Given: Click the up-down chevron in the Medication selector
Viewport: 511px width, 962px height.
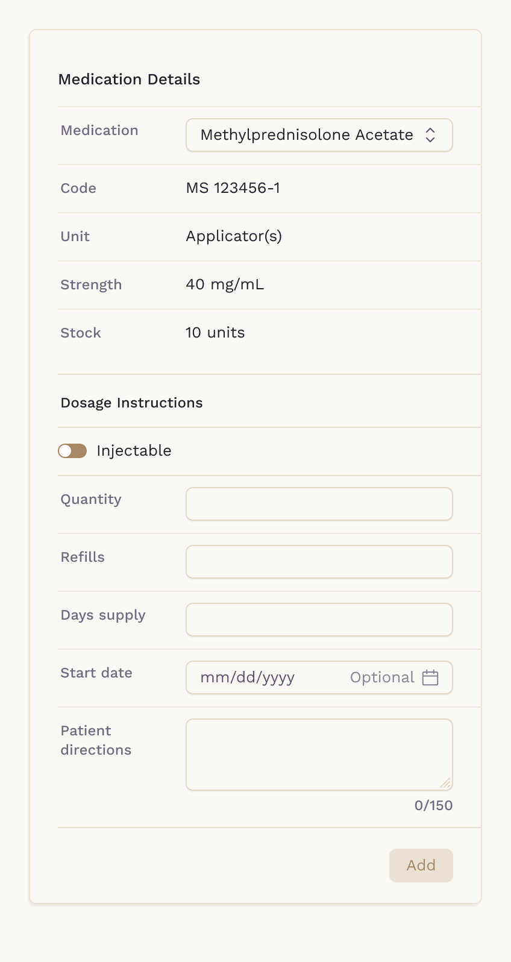Looking at the screenshot, I should pyautogui.click(x=430, y=135).
